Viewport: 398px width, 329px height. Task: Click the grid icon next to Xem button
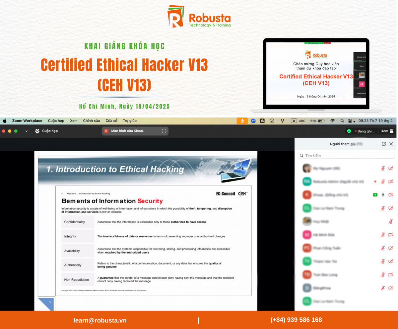click(x=392, y=131)
